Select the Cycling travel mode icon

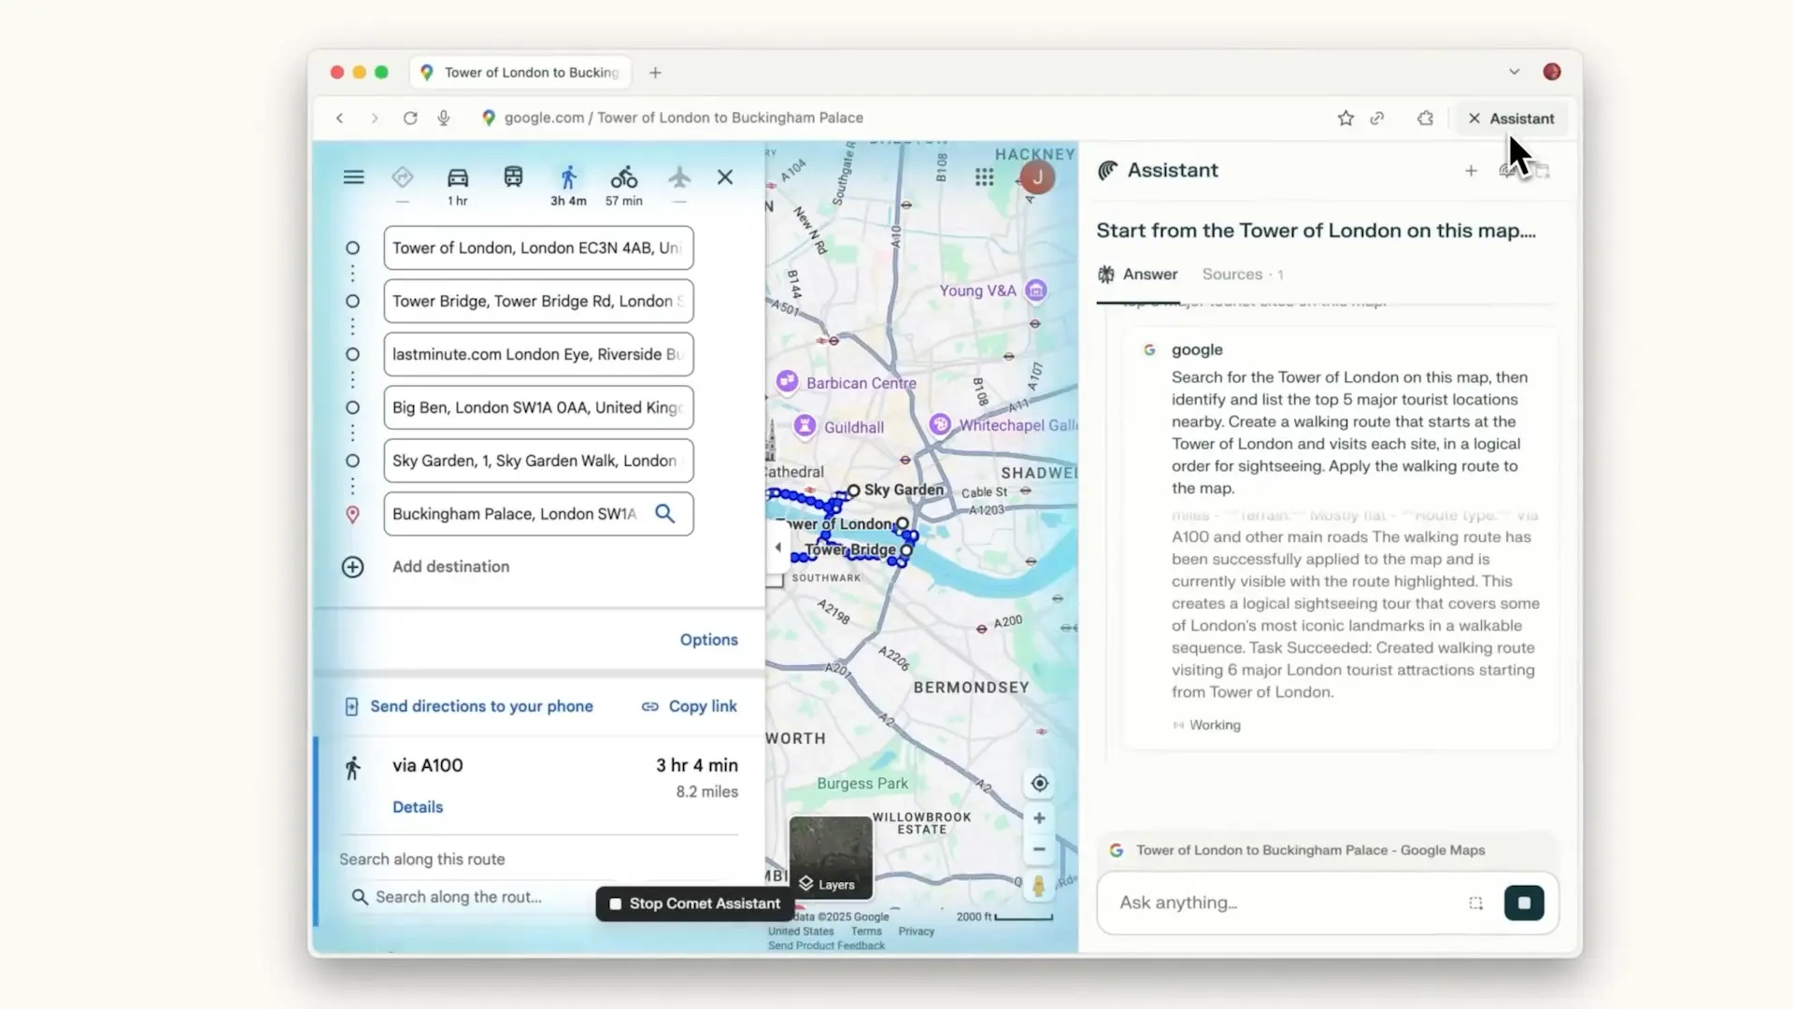point(624,178)
